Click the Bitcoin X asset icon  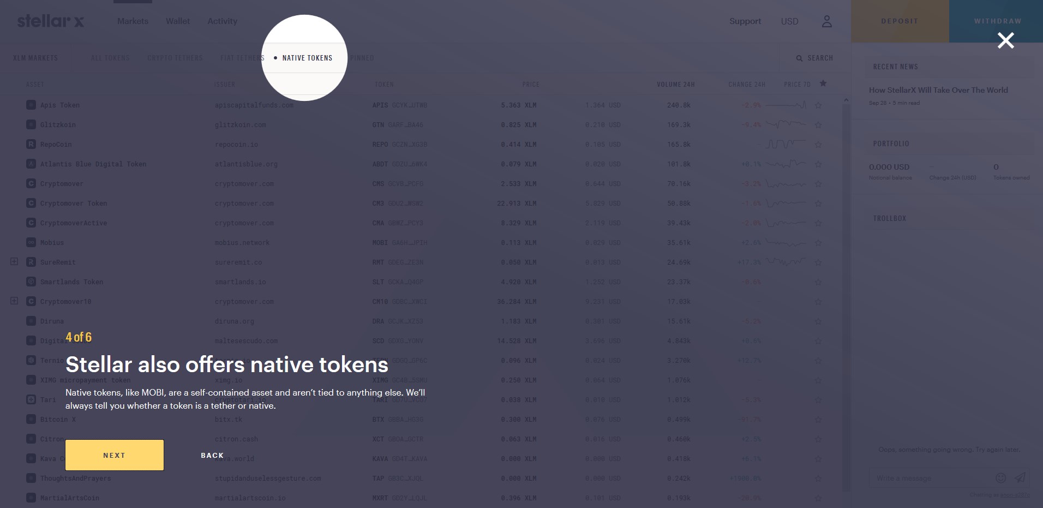coord(31,419)
